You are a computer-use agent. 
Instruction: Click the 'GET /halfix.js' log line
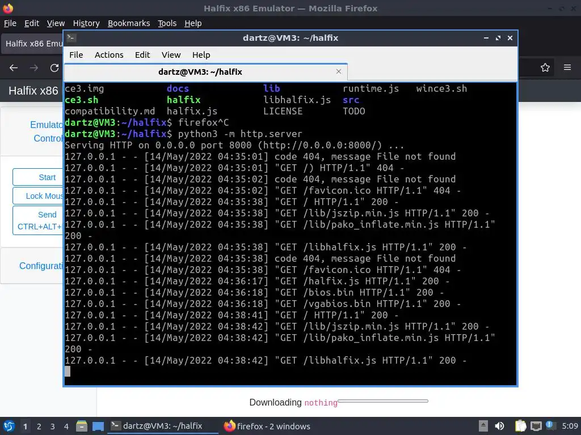[x=257, y=281]
